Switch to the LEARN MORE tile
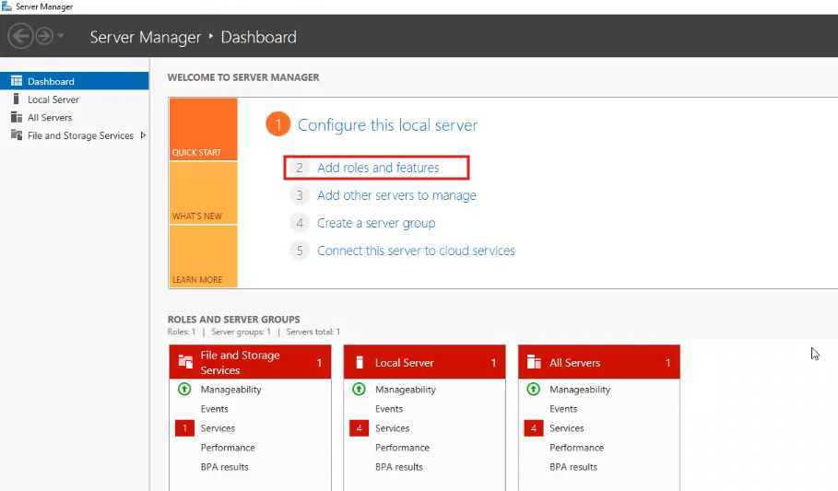Screen dimensions: 838x491 [203, 256]
